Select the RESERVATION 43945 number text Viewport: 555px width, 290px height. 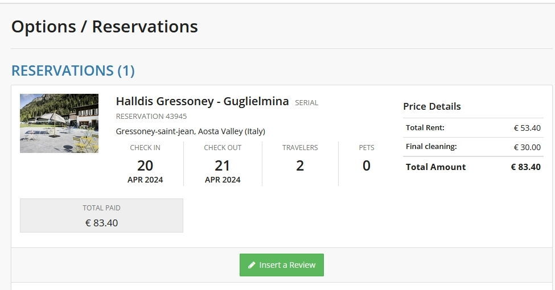[151, 117]
